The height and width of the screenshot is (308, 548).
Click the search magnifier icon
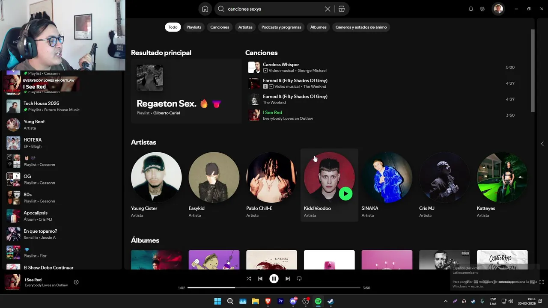click(x=221, y=9)
